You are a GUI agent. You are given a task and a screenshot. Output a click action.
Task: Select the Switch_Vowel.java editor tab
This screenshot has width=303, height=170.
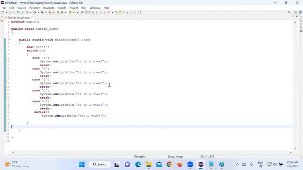[18, 17]
